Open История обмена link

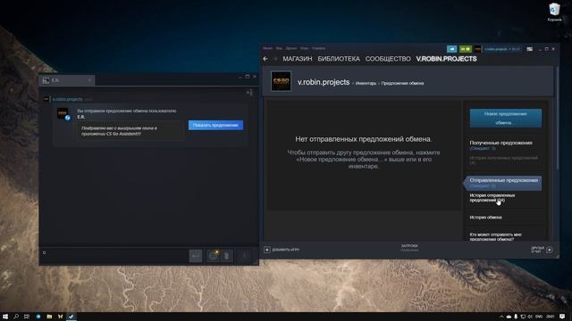pyautogui.click(x=485, y=218)
